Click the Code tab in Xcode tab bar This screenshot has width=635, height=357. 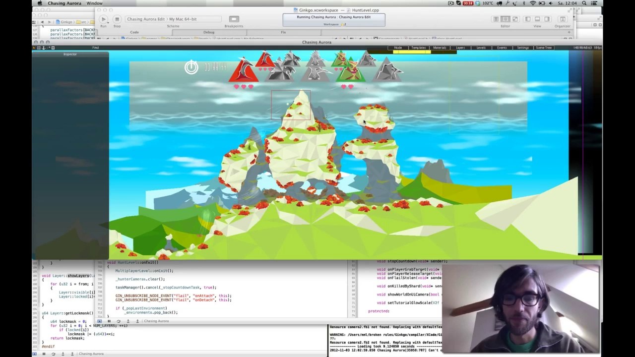(x=134, y=32)
